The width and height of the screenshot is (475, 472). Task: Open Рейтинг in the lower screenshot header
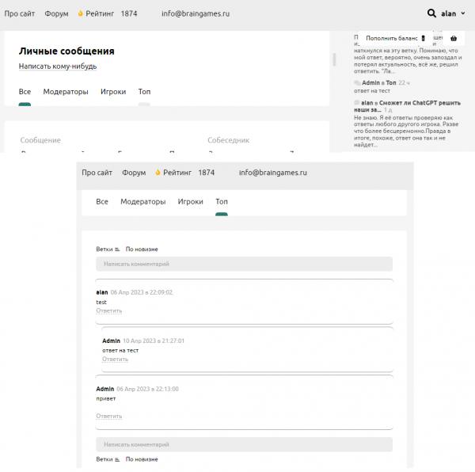point(177,173)
